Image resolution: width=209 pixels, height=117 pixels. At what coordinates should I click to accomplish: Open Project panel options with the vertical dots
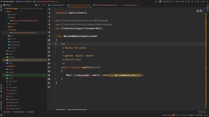tap(42, 5)
